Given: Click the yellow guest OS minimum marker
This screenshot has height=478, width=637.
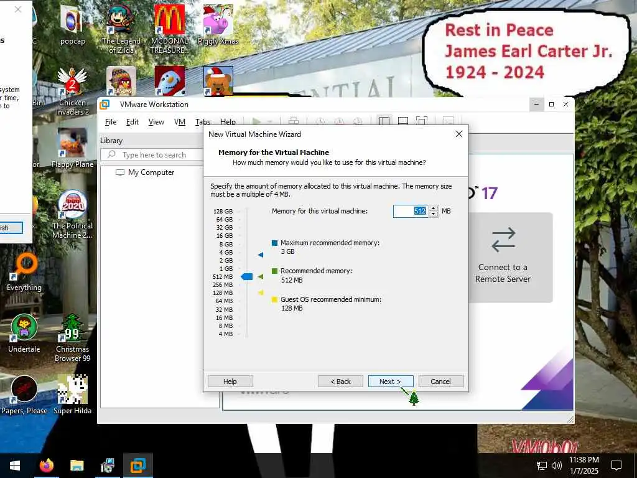Looking at the screenshot, I should [261, 293].
